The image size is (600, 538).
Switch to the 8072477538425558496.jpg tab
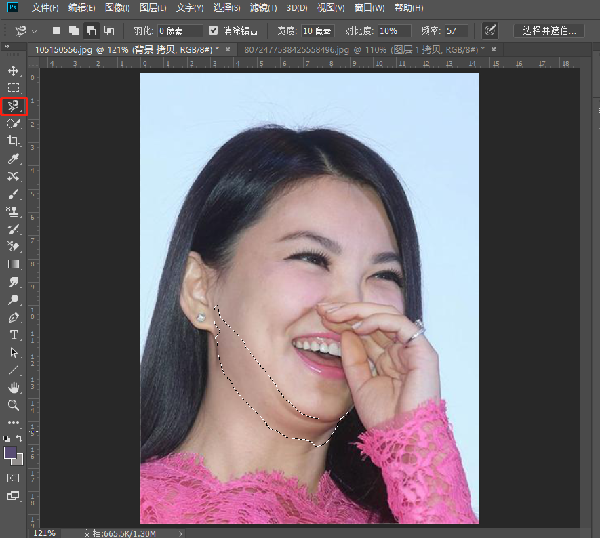coord(361,49)
